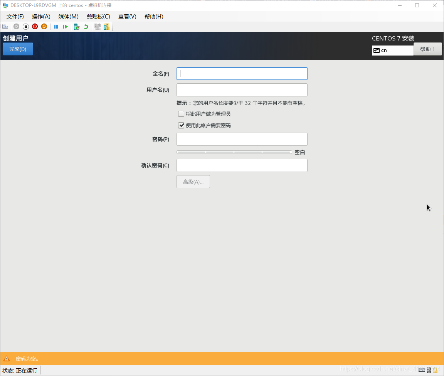Open the cn keyboard layout selector
This screenshot has height=376, width=444.
392,51
